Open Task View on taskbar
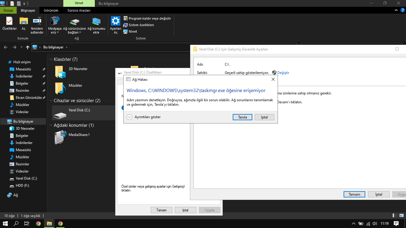 (x=27, y=224)
